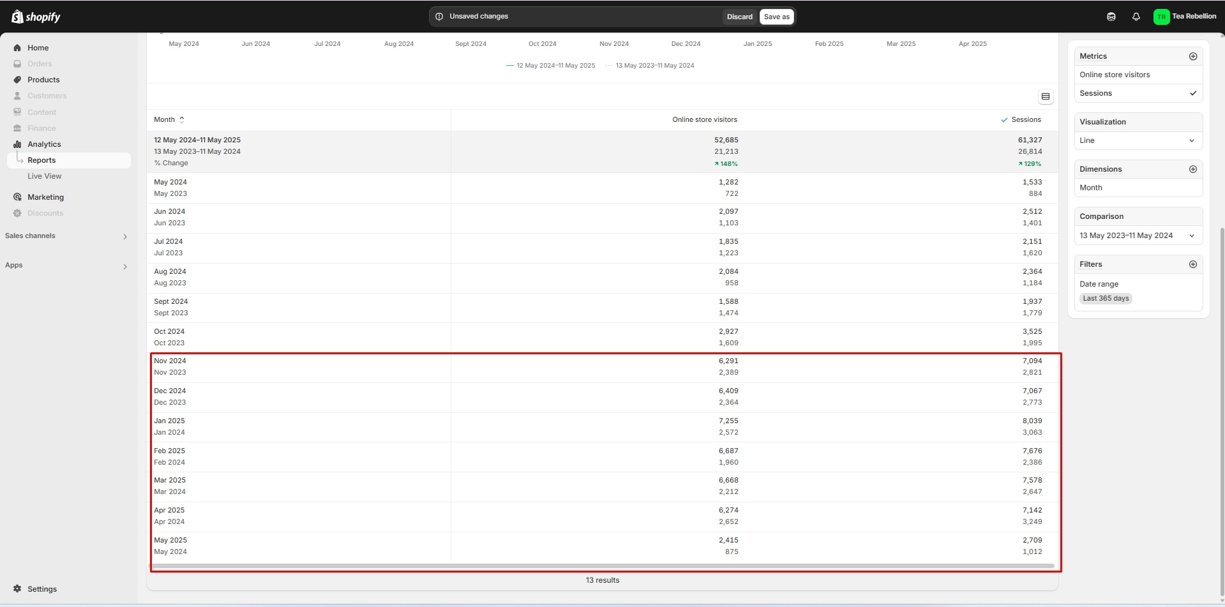Open the Sidekick assistant icon in the top bar
Viewport: 1225px width, 607px height.
pos(1111,17)
